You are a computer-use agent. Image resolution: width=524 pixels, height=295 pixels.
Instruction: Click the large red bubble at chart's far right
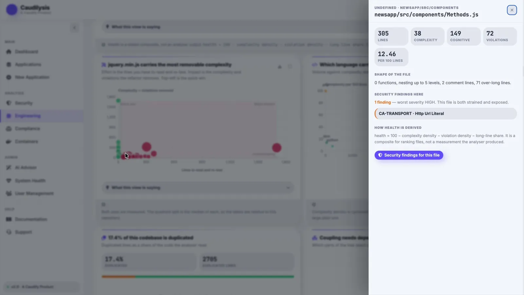point(277,148)
